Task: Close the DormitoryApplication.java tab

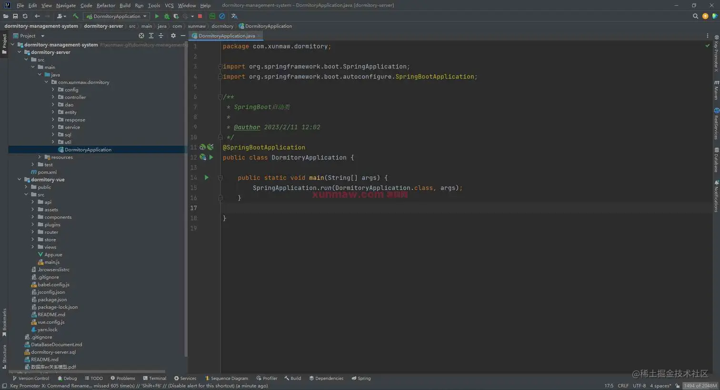Action: [x=259, y=36]
